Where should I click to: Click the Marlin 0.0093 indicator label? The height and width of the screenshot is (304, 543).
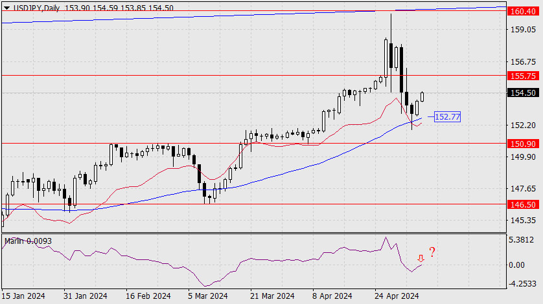tap(28, 241)
